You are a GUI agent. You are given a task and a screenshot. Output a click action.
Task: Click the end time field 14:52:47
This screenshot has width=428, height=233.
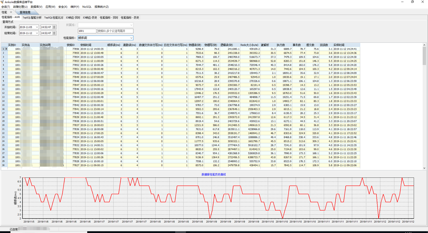[46, 33]
